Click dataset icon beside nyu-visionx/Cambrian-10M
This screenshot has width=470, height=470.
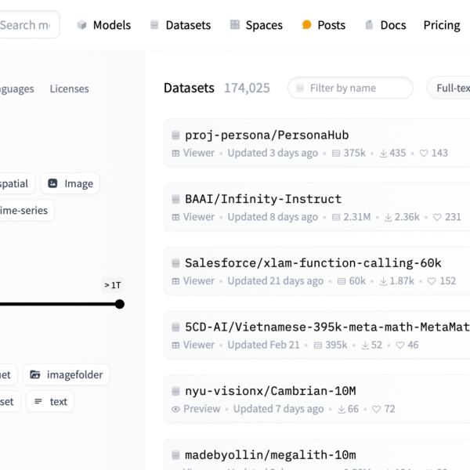coord(175,391)
